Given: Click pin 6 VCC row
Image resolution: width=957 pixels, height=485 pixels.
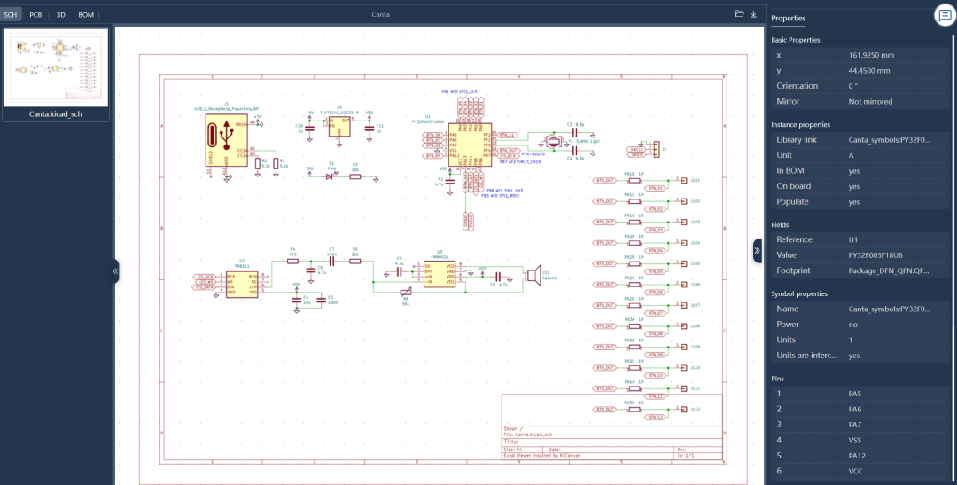Looking at the screenshot, I should pyautogui.click(x=860, y=471).
